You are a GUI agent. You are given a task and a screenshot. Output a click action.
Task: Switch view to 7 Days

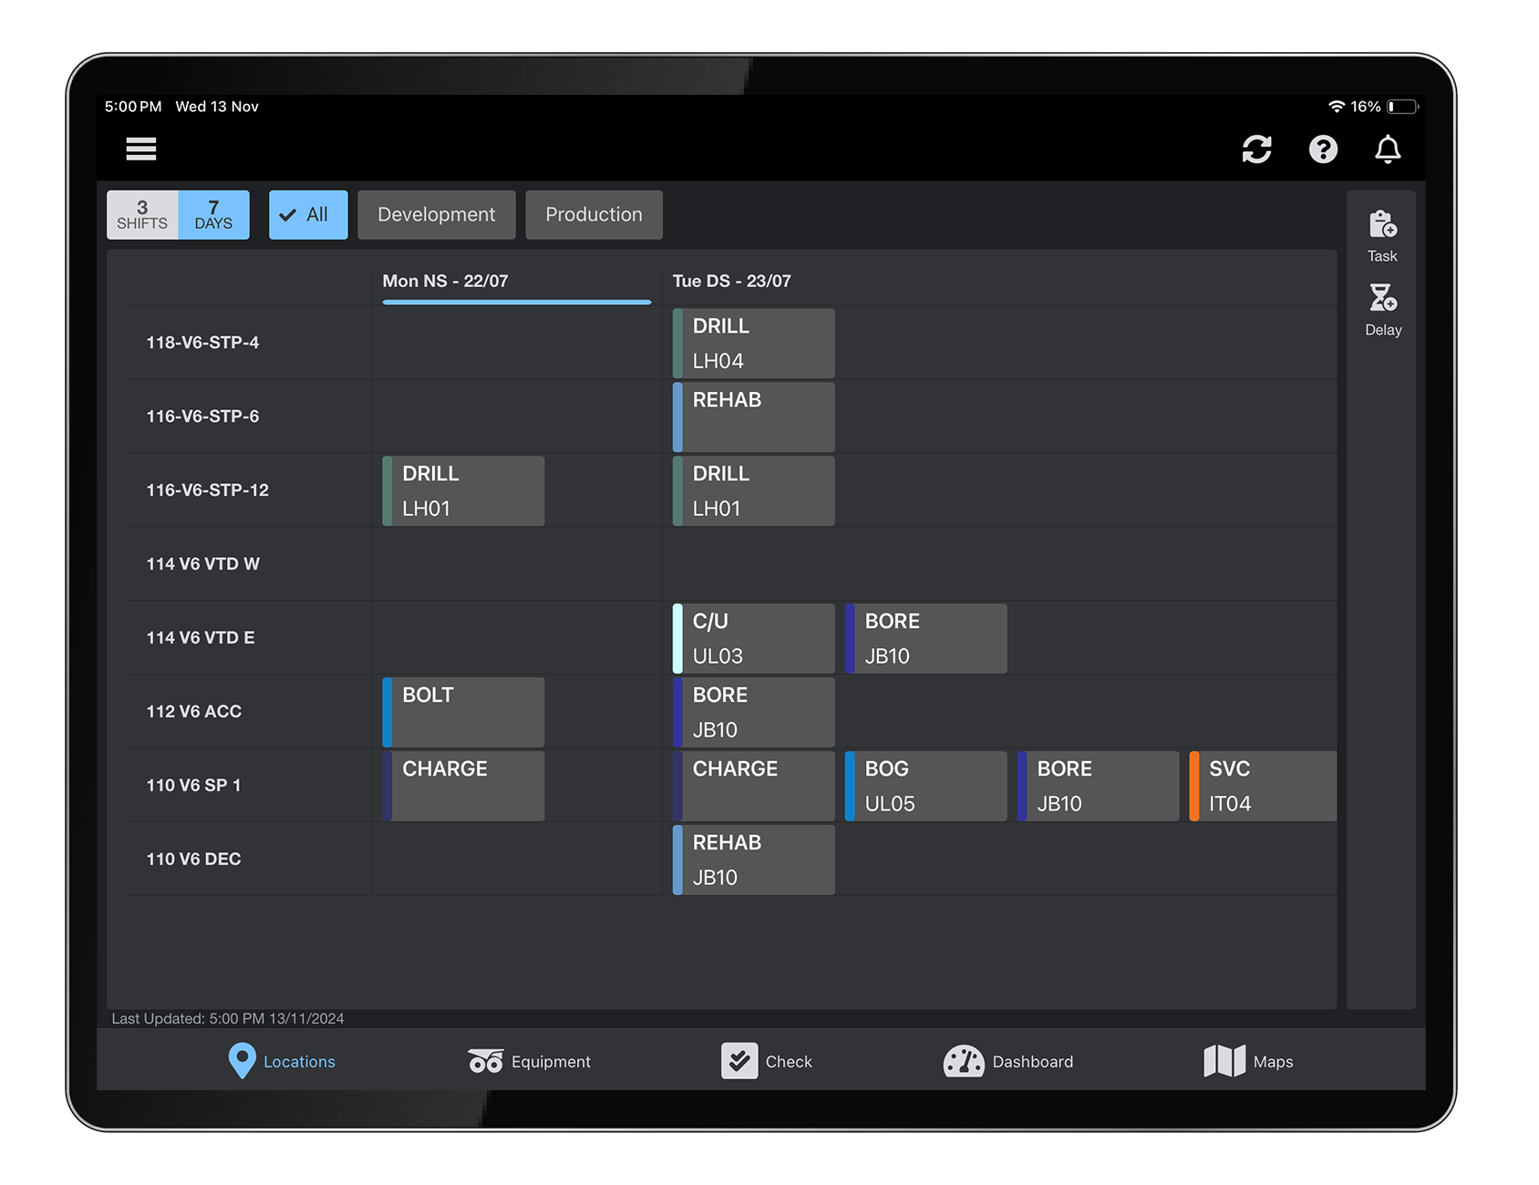213,215
